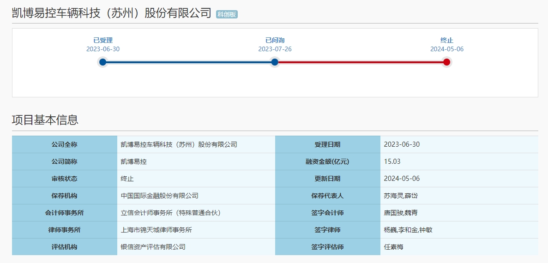Click the 凯博易控 short name value
Screen dimensions: 548x263
point(133,161)
